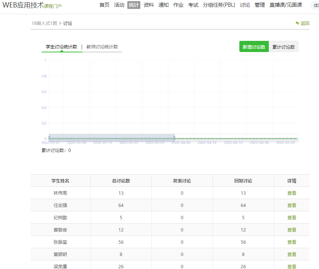Screen dimensions: 319x269
Task: Go to the 作业 section
Action: [178, 5]
